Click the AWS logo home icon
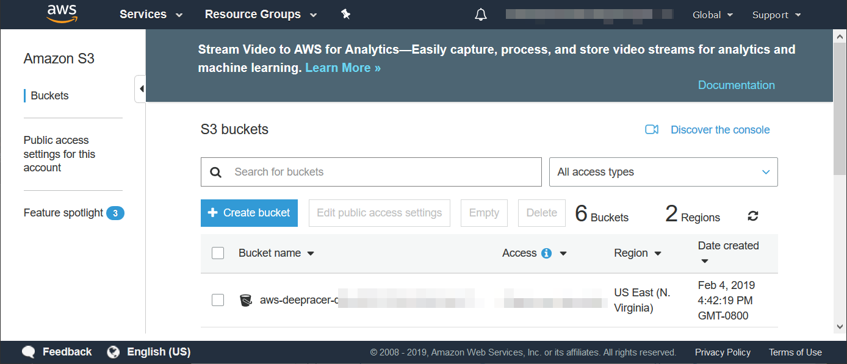847x364 pixels. tap(61, 14)
